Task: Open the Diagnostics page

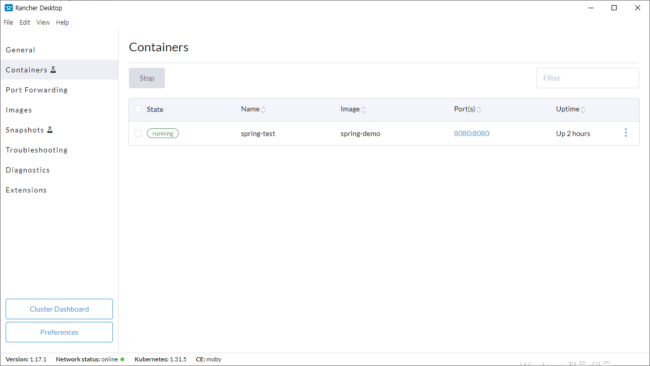Action: pyautogui.click(x=59, y=170)
